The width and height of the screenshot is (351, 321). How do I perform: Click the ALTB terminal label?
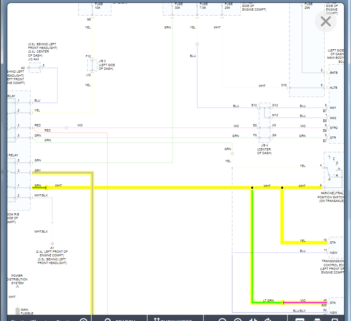click(333, 88)
